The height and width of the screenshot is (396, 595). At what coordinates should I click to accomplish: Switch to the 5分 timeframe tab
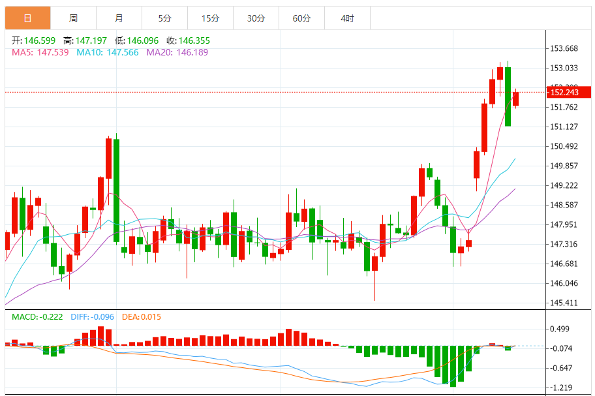click(164, 18)
